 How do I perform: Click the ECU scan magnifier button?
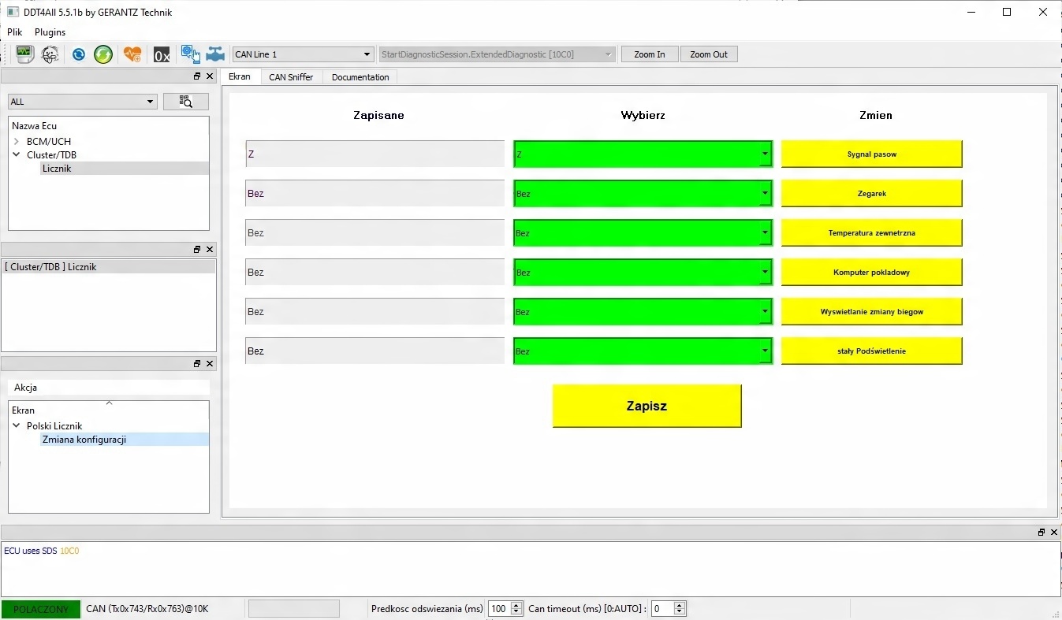click(186, 102)
